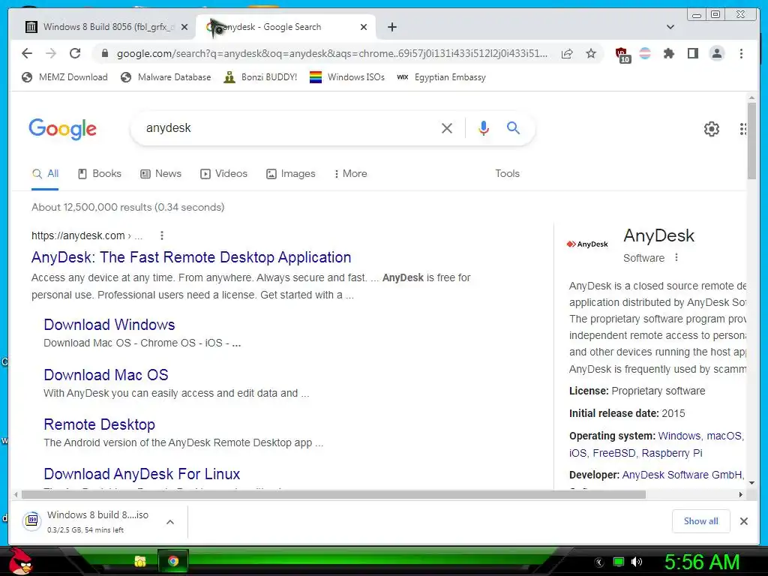Reload the current page
This screenshot has width=768, height=576.
[75, 53]
